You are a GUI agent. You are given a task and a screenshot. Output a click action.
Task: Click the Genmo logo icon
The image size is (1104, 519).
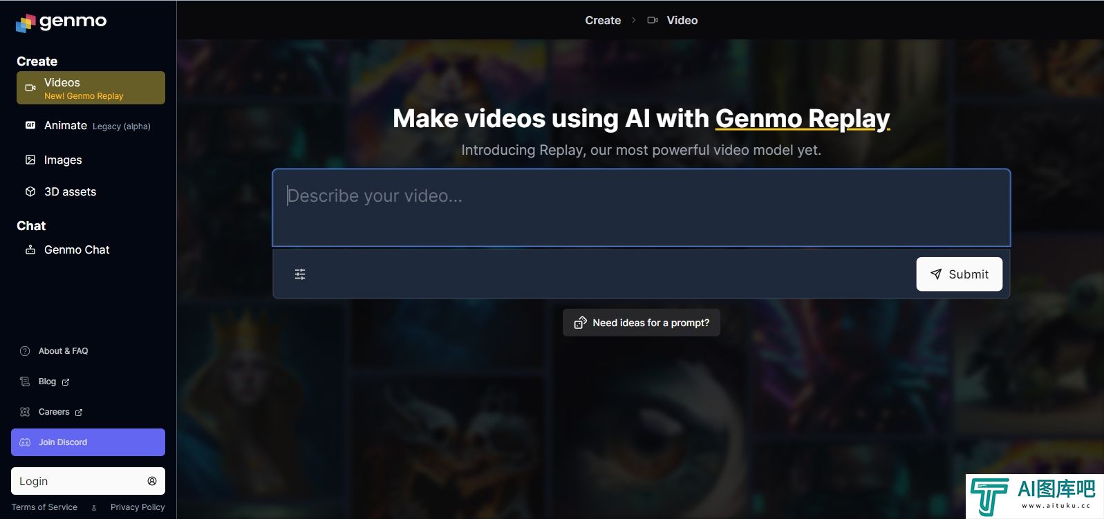coord(26,23)
